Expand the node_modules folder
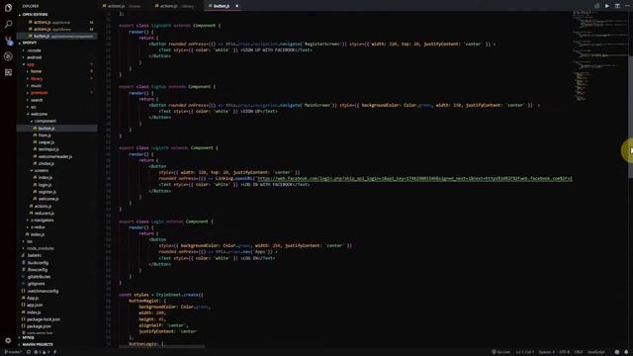This screenshot has width=633, height=356. click(40, 248)
